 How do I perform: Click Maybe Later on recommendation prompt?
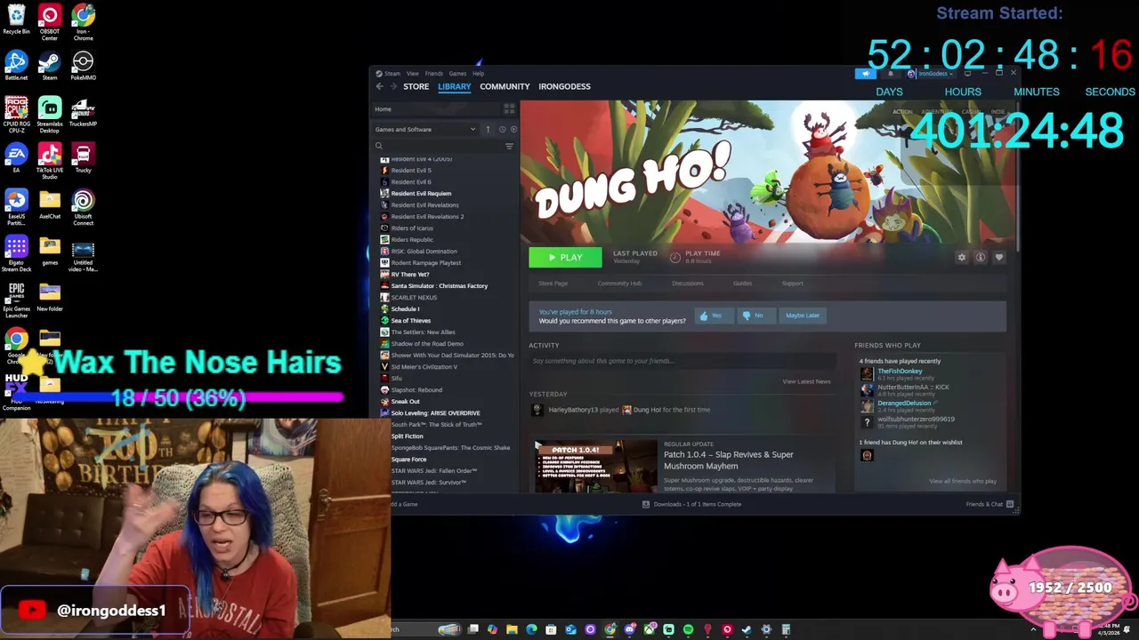click(803, 316)
